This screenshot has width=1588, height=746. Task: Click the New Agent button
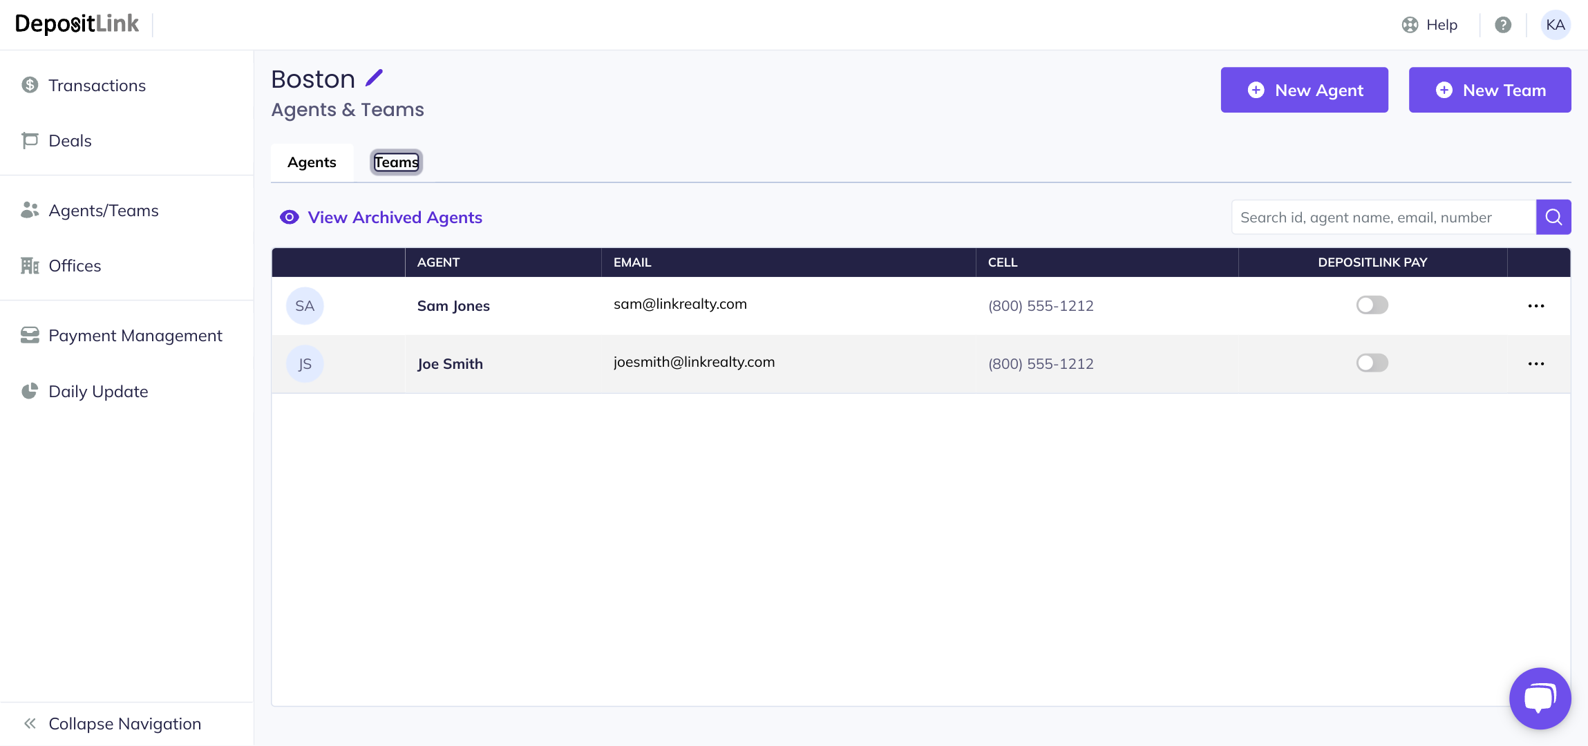click(1304, 90)
